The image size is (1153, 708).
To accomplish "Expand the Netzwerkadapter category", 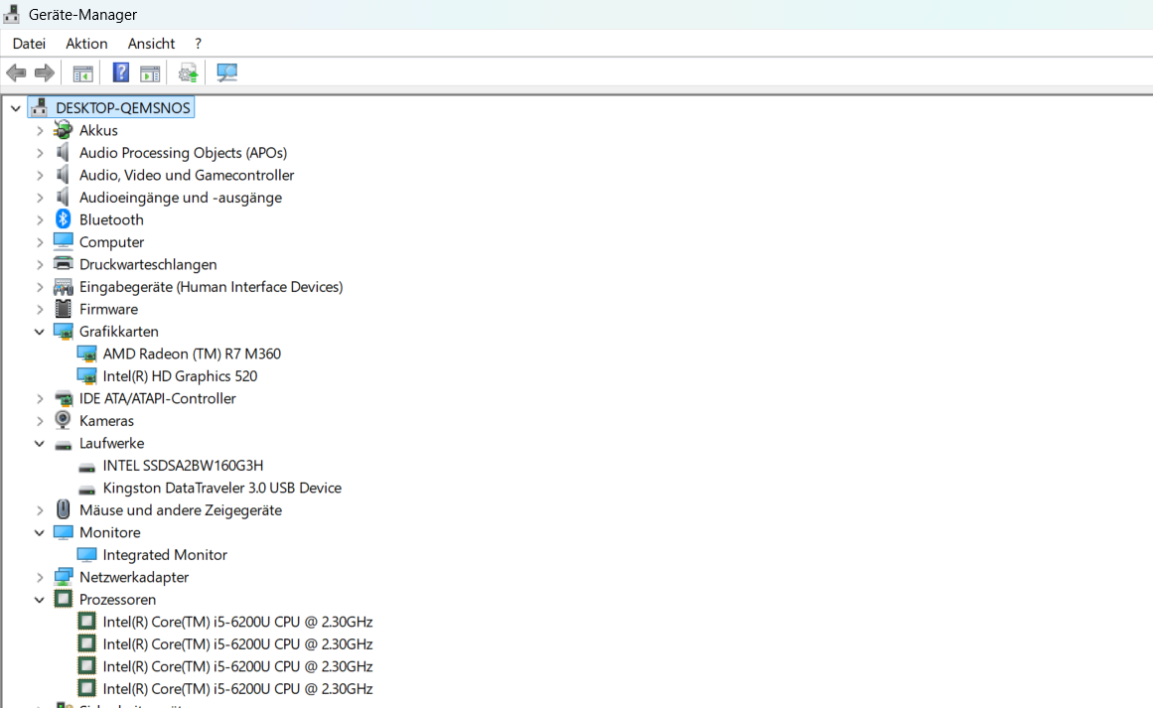I will tap(40, 577).
